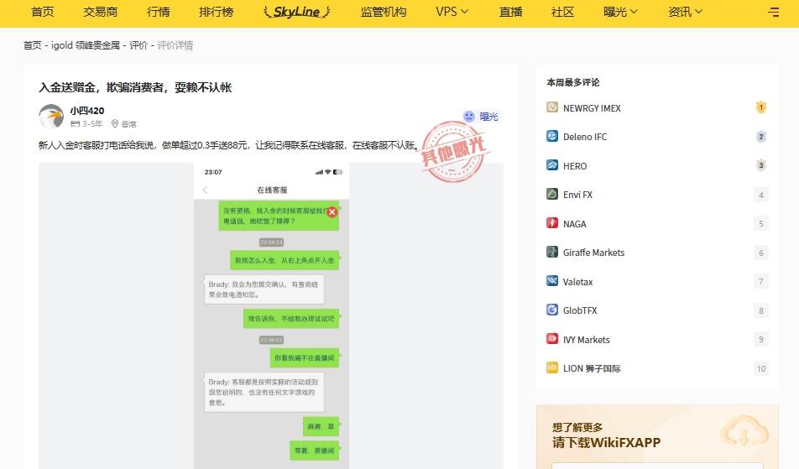Open 行情 in the top navigation
This screenshot has height=469, width=799.
tap(158, 12)
